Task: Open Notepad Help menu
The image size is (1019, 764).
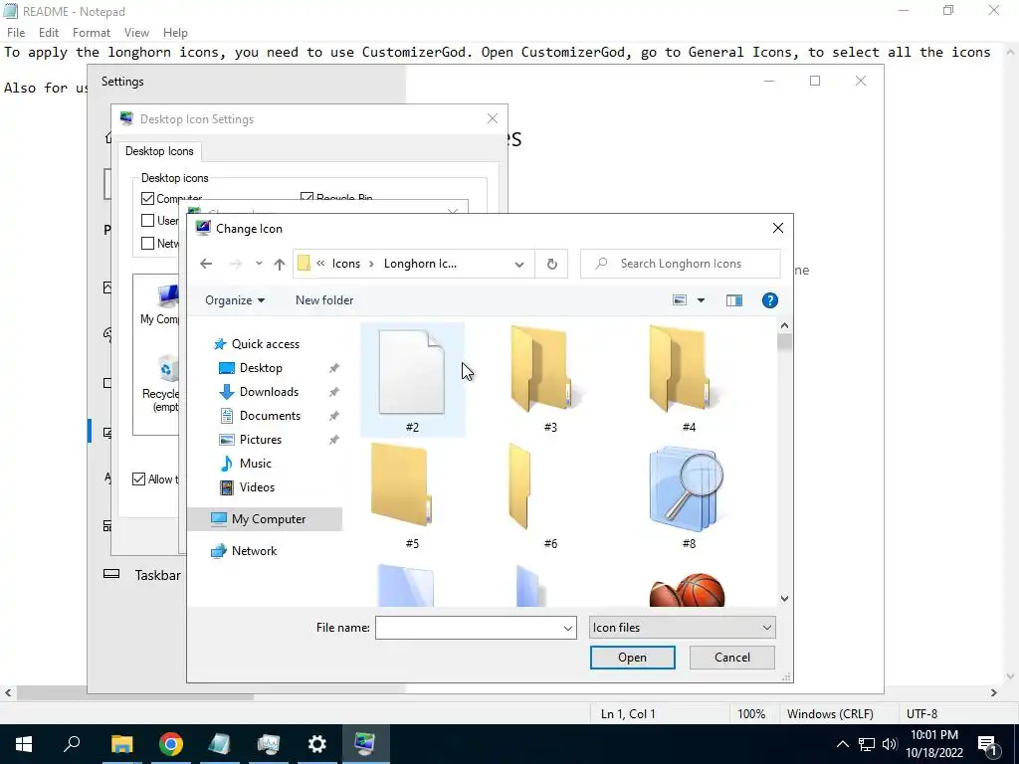Action: point(175,33)
